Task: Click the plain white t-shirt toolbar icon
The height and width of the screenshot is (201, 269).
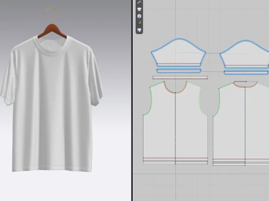Action: [139, 9]
